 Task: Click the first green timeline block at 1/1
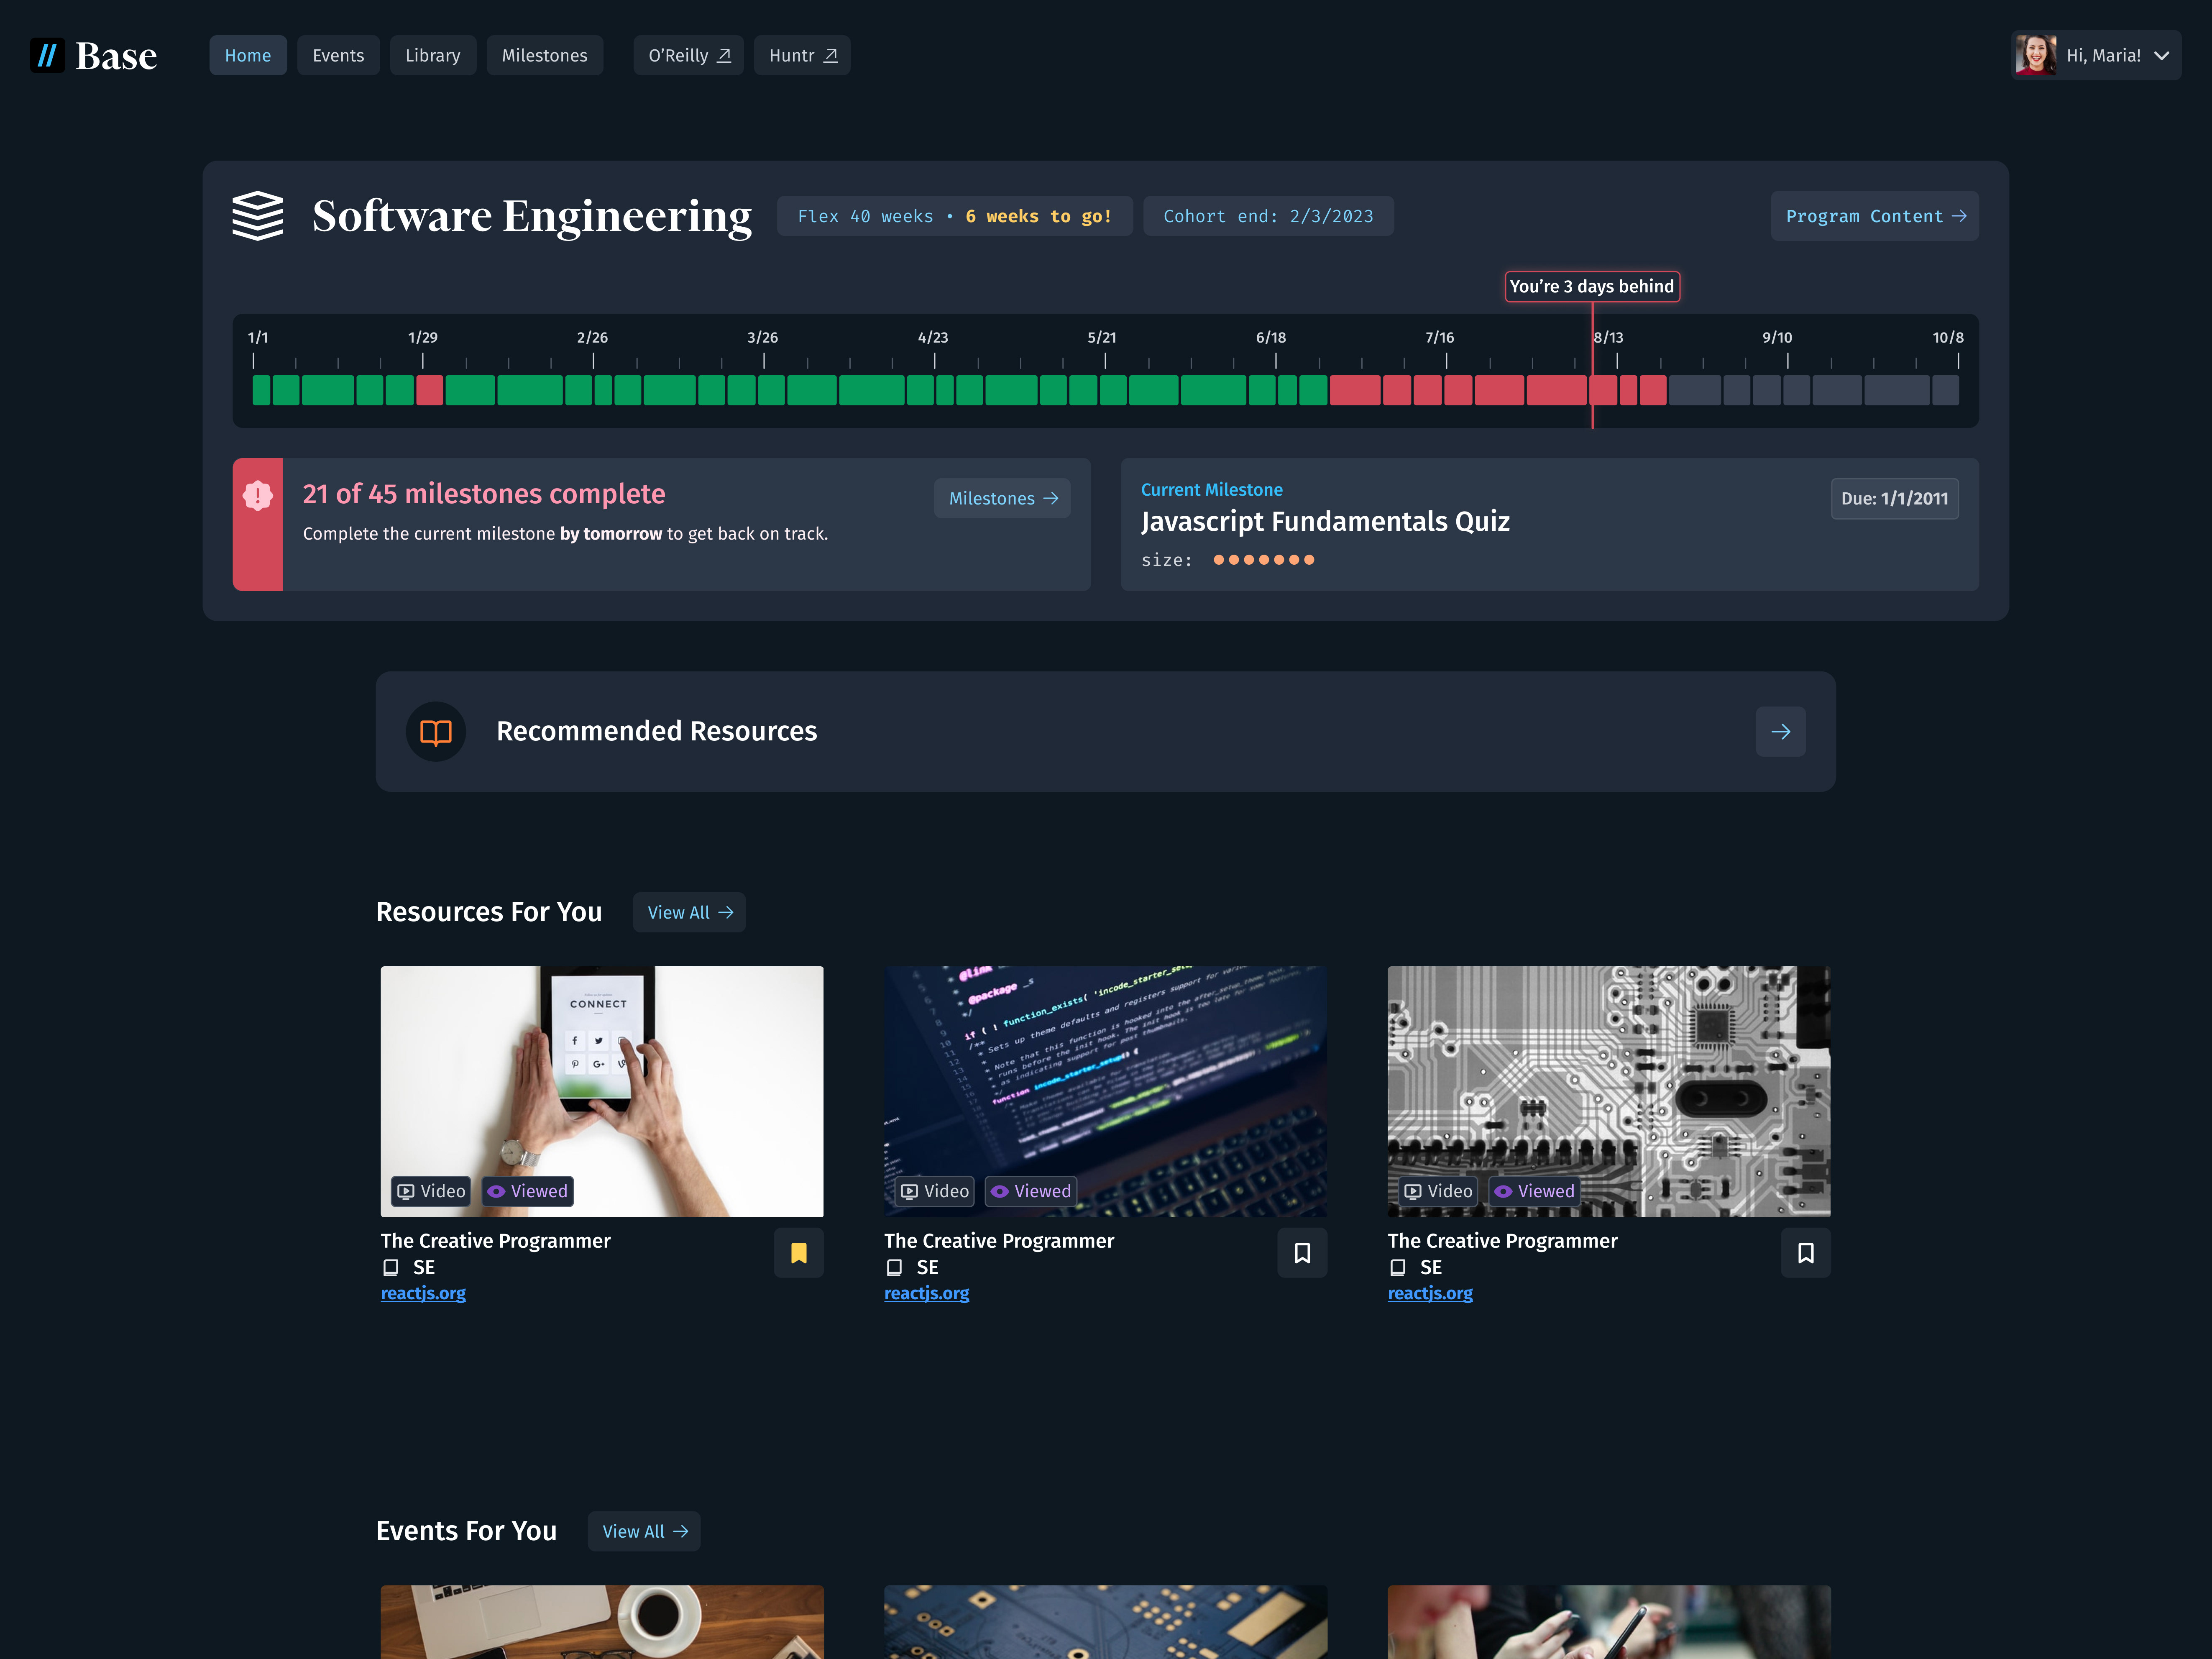click(261, 390)
